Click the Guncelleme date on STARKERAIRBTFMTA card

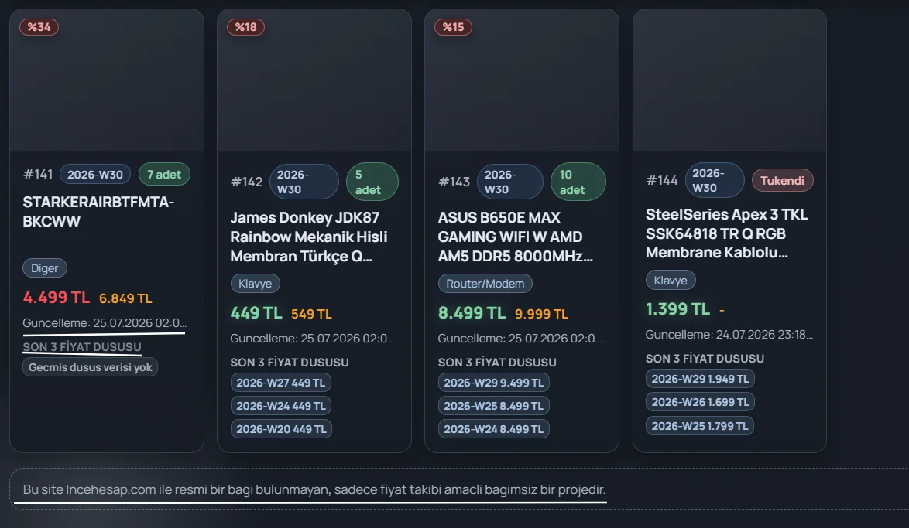pyautogui.click(x=105, y=323)
